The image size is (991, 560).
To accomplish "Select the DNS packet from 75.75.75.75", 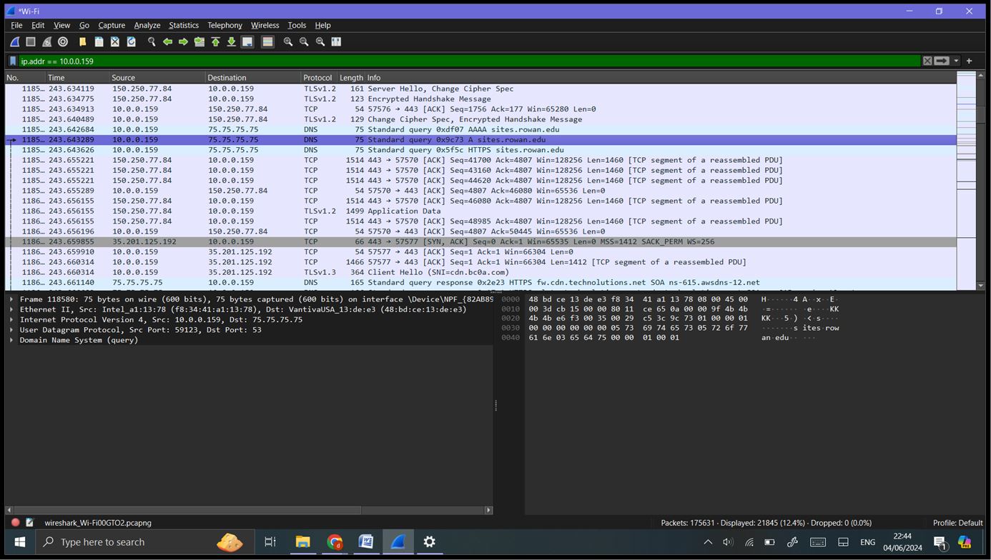I will [286, 282].
